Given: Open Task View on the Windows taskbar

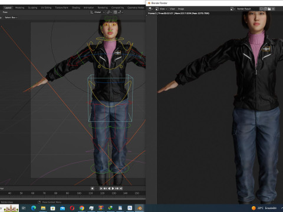Looking at the screenshot, I should coord(24,208).
